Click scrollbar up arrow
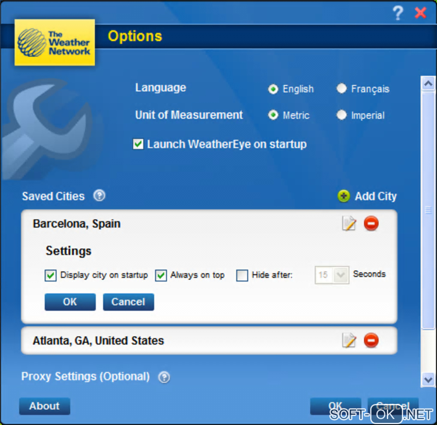Viewport: 437px width, 425px height. [x=428, y=83]
